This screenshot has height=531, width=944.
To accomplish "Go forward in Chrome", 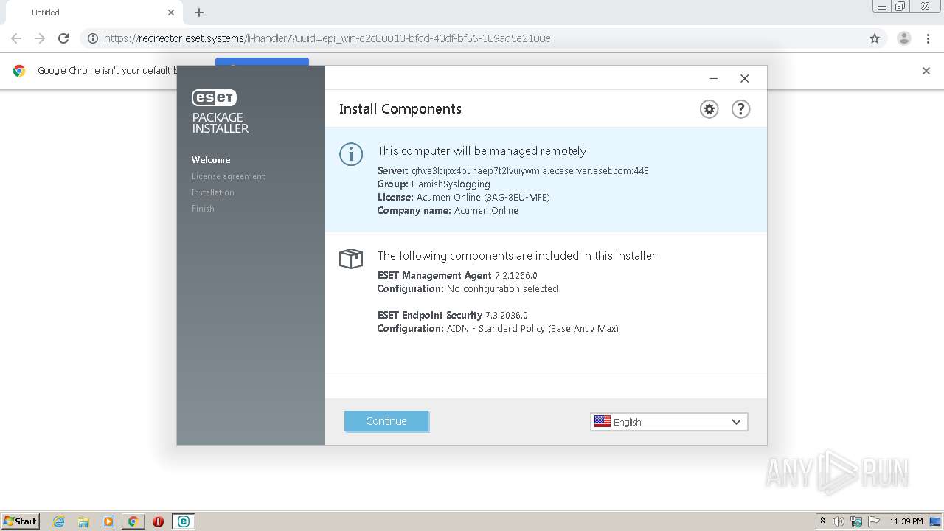I will (x=40, y=38).
